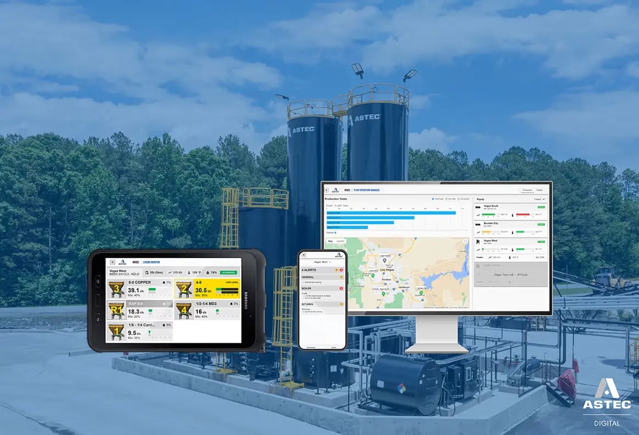This screenshot has width=639, height=435.
Task: Click gray map pin above Las Vegas
Action: pyautogui.click(x=385, y=260)
